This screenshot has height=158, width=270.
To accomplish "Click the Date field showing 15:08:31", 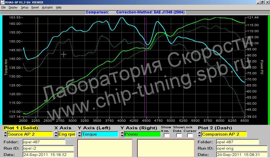I will (x=242, y=154).
